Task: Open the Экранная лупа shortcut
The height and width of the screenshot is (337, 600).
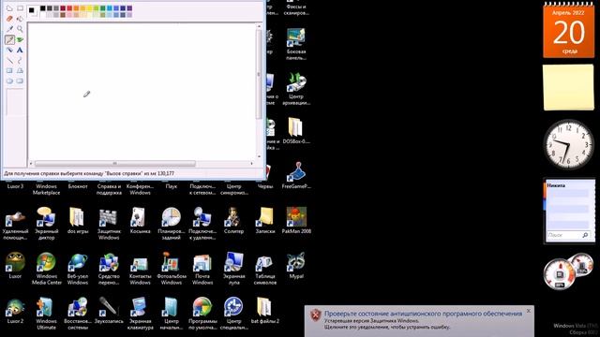Action: point(233,269)
